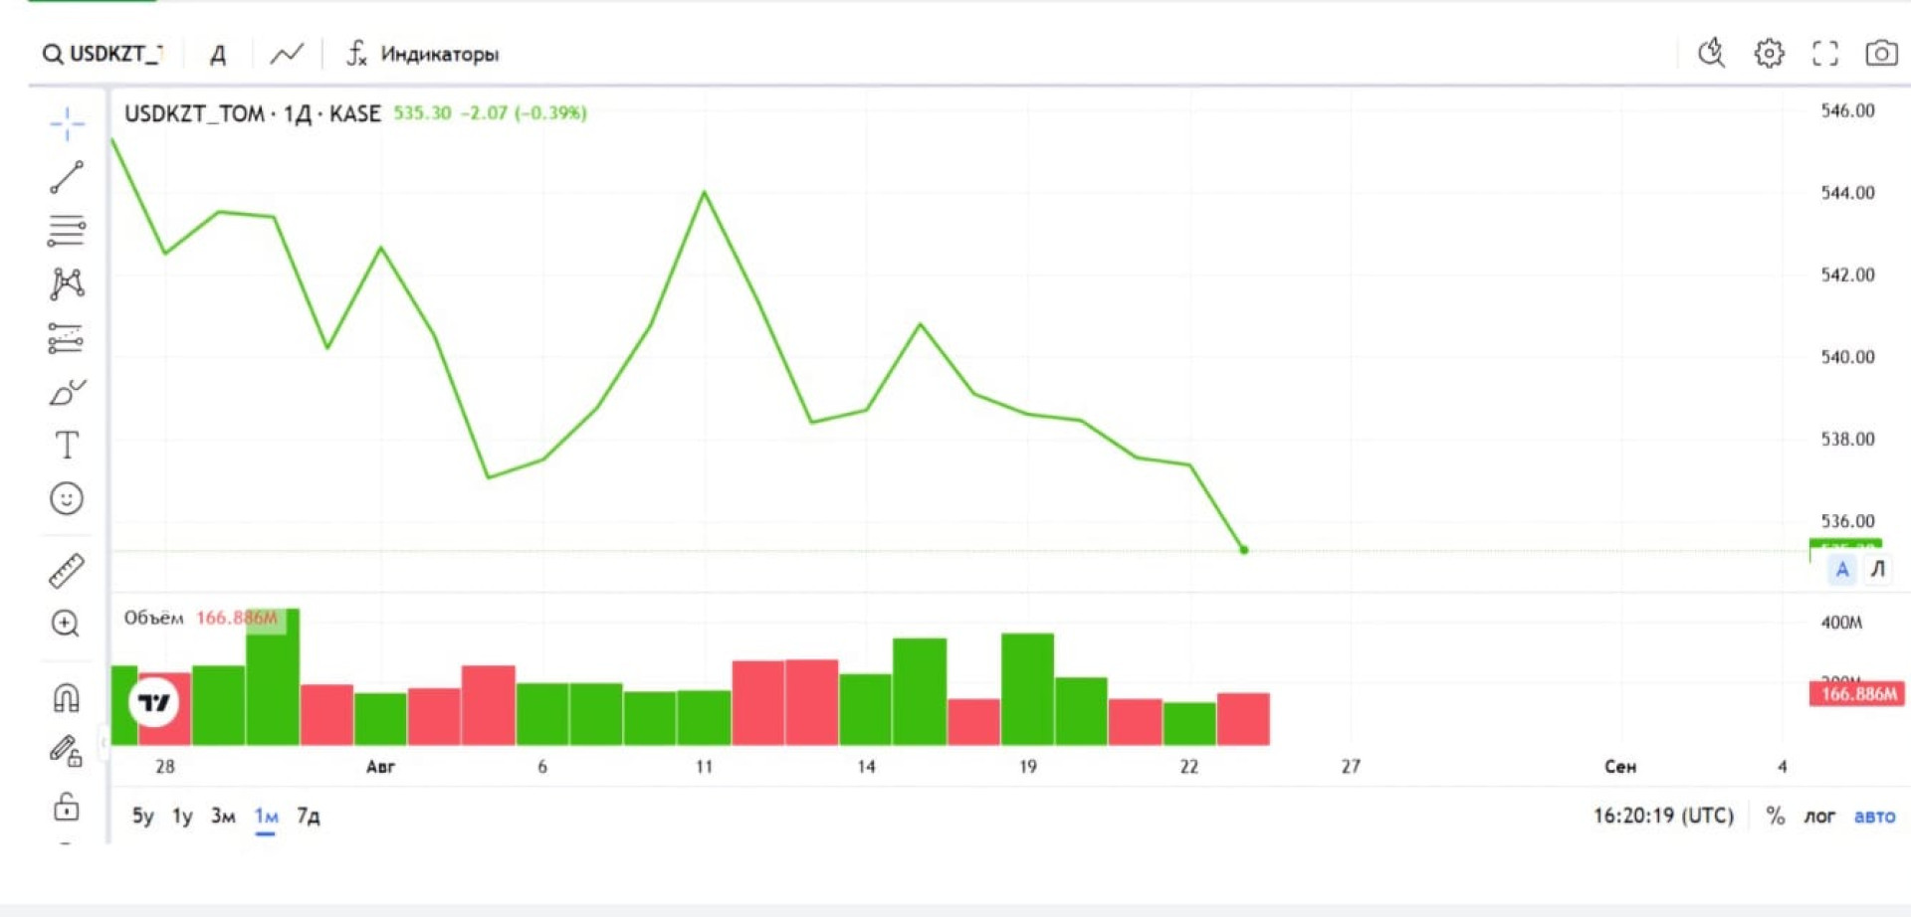The height and width of the screenshot is (917, 1911).
Task: Click the авто auto-scale button
Action: coord(1874,817)
